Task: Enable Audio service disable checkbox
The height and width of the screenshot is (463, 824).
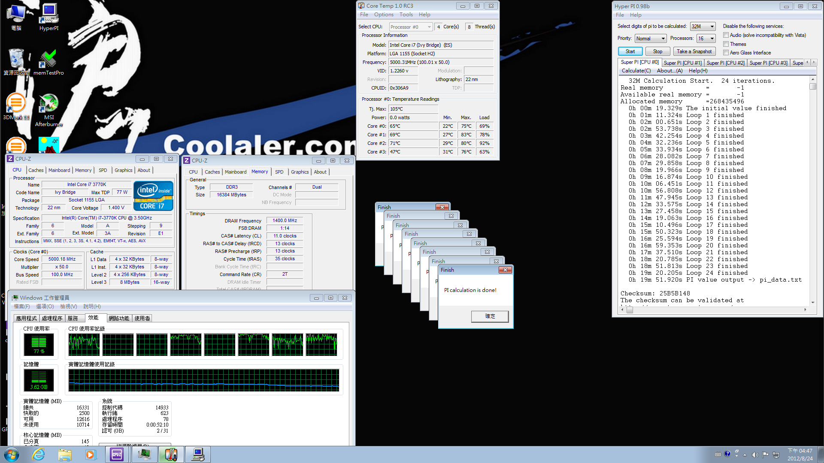Action: 726,35
